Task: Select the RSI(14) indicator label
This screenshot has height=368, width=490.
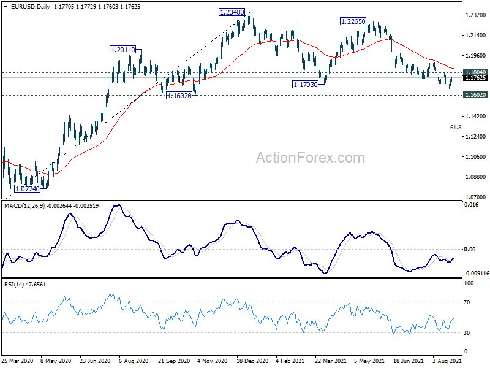Action: pyautogui.click(x=13, y=285)
